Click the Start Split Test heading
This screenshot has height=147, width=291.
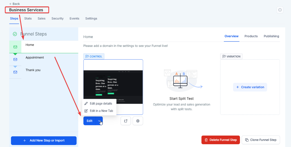pyautogui.click(x=182, y=98)
